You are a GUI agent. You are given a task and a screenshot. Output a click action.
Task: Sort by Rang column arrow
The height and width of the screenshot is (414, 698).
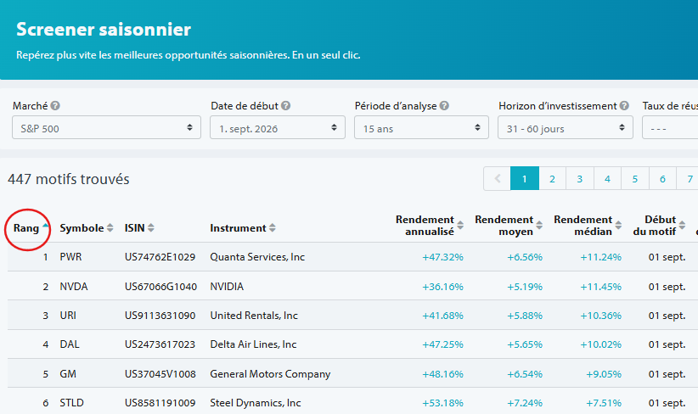(45, 227)
